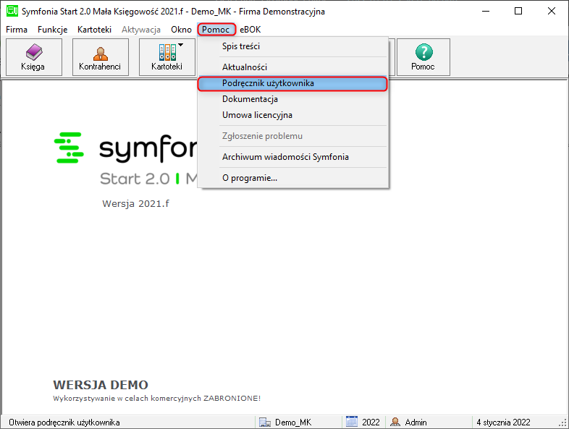
Task: Click the Pomoc question mark toolbar button
Action: click(423, 57)
